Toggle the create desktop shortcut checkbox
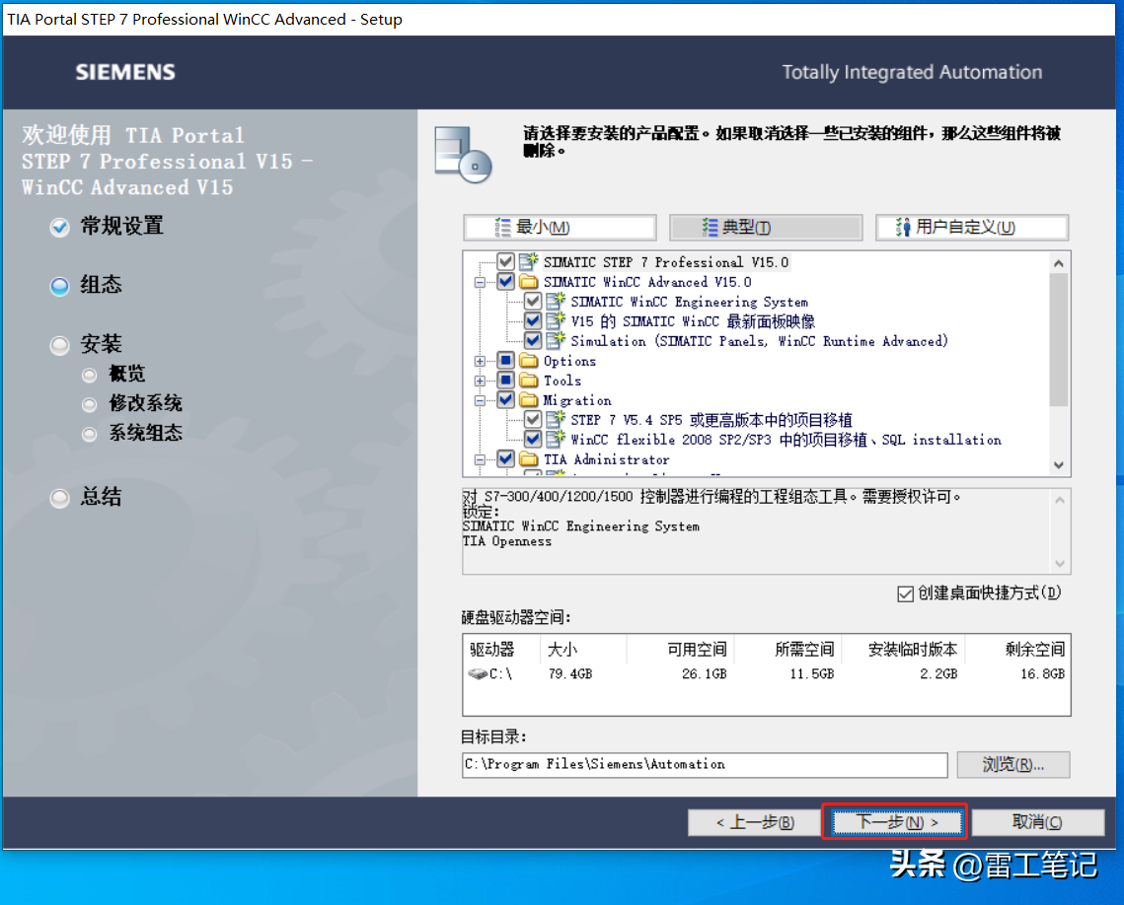The image size is (1124, 905). click(x=905, y=593)
